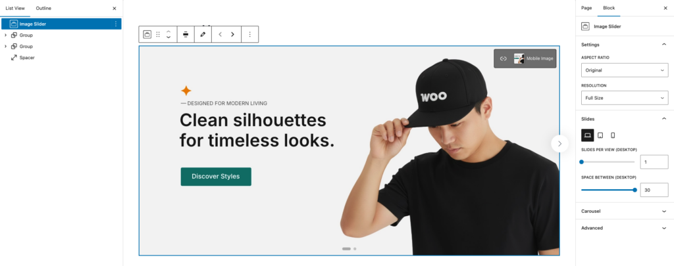Screen dimensions: 674x266
Task: Open the align option in block toolbar
Action: (x=186, y=34)
